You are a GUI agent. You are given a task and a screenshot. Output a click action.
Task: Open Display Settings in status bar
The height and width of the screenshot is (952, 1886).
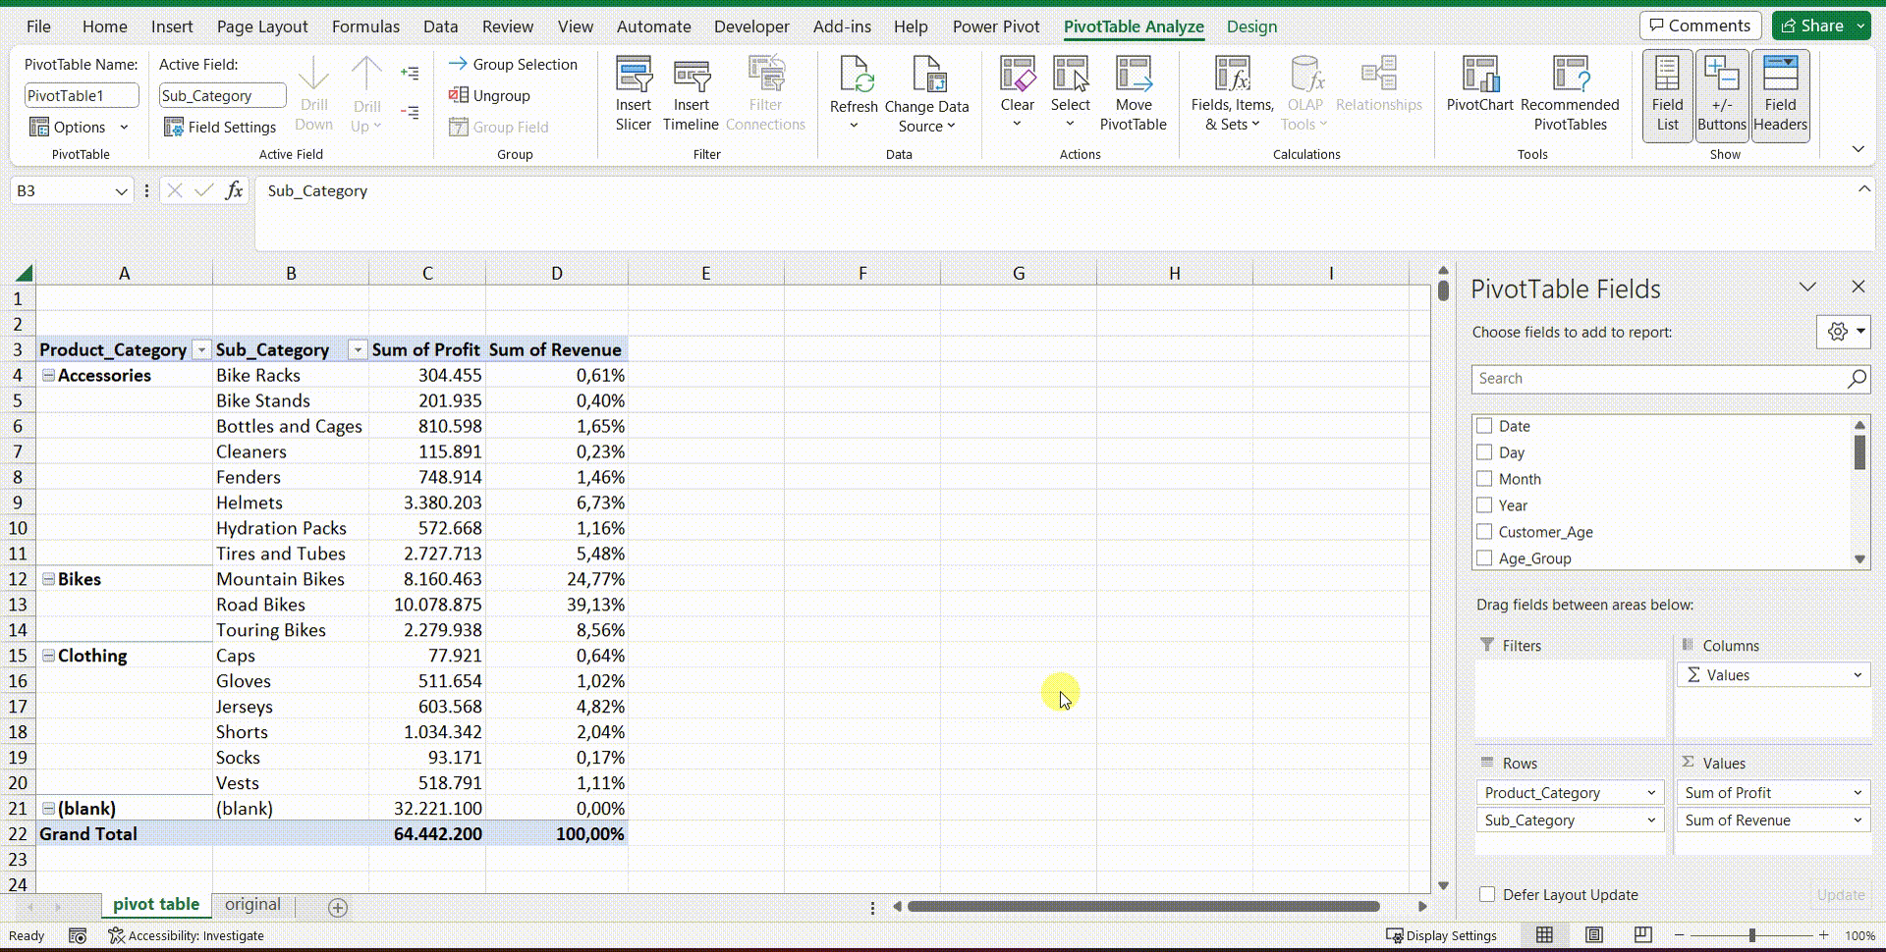[x=1441, y=935]
